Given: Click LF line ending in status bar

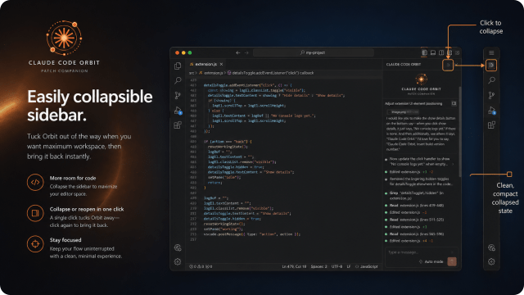Looking at the screenshot, I should [349, 266].
